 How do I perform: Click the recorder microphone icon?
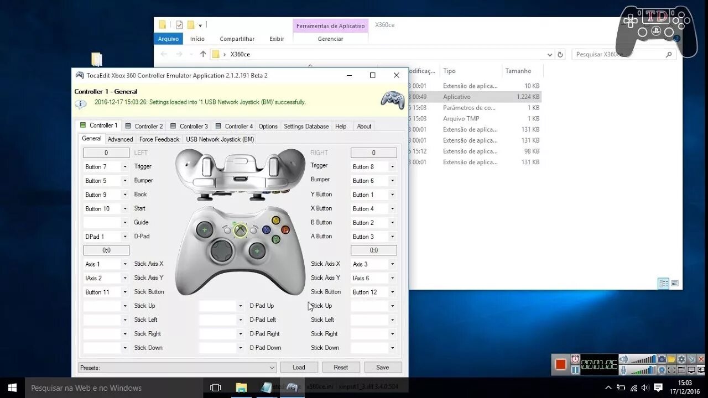[x=623, y=370]
